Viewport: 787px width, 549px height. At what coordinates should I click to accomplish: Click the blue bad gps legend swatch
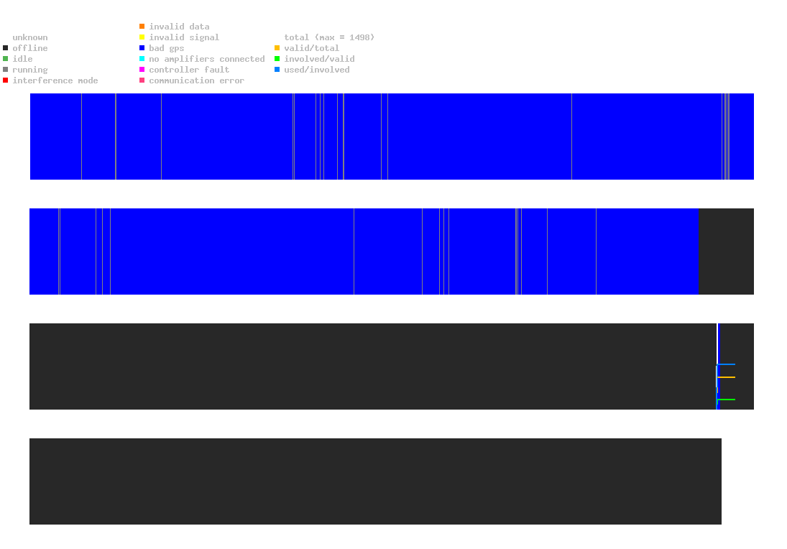coord(142,48)
